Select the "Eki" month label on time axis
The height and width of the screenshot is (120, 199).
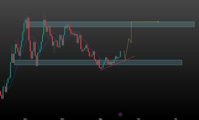click(x=176, y=119)
